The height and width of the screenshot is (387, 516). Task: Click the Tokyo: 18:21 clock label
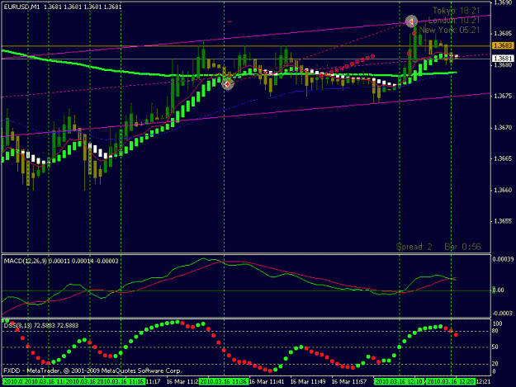pyautogui.click(x=456, y=11)
